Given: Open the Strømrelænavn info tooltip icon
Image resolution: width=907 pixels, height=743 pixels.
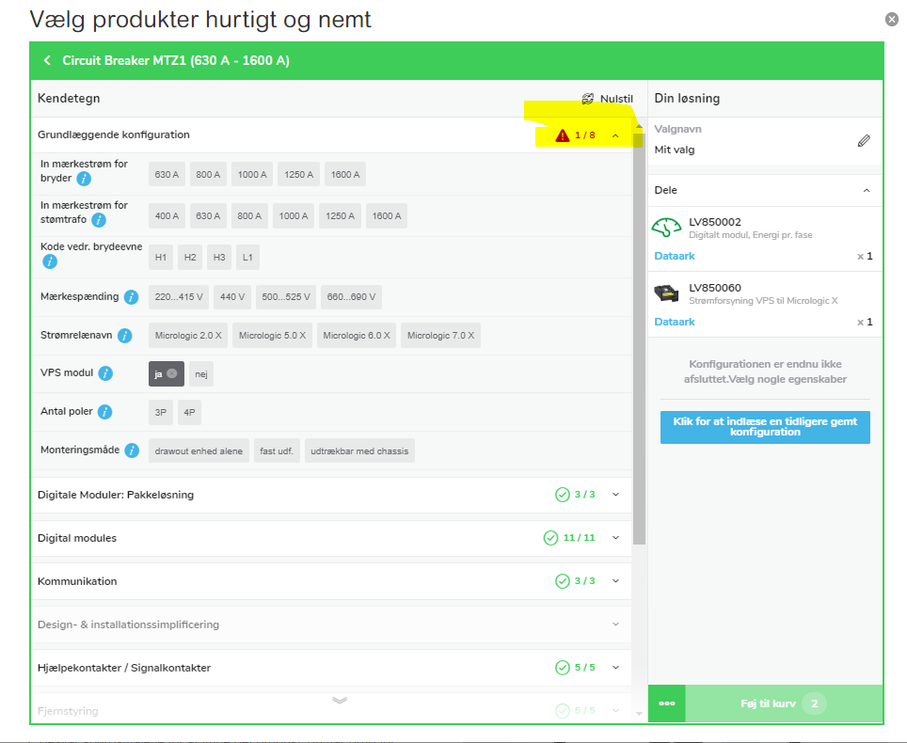Looking at the screenshot, I should 125,336.
